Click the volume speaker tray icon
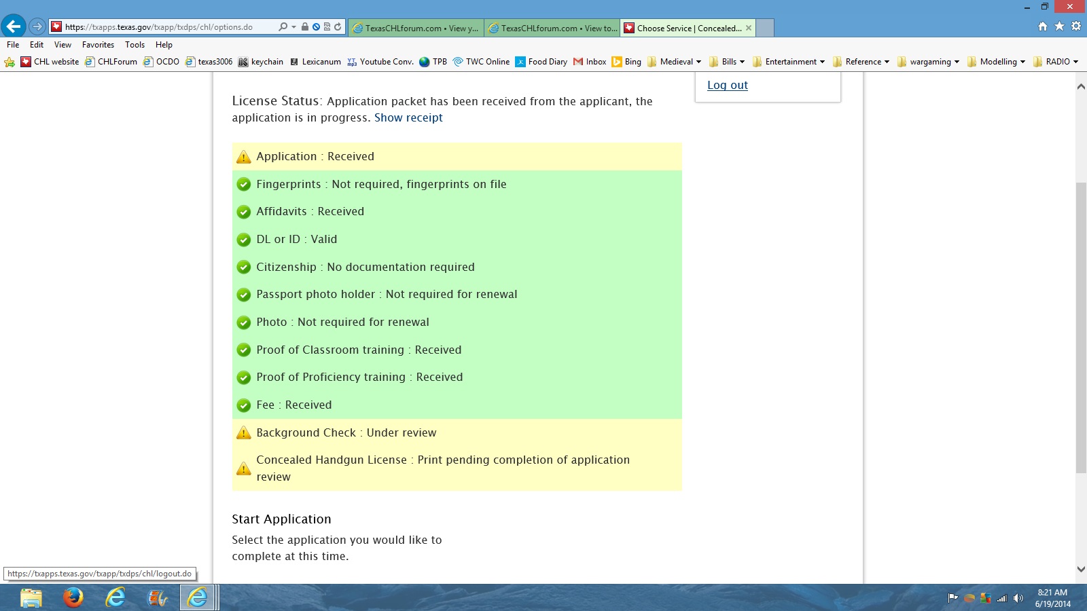The image size is (1087, 611). [x=1018, y=598]
